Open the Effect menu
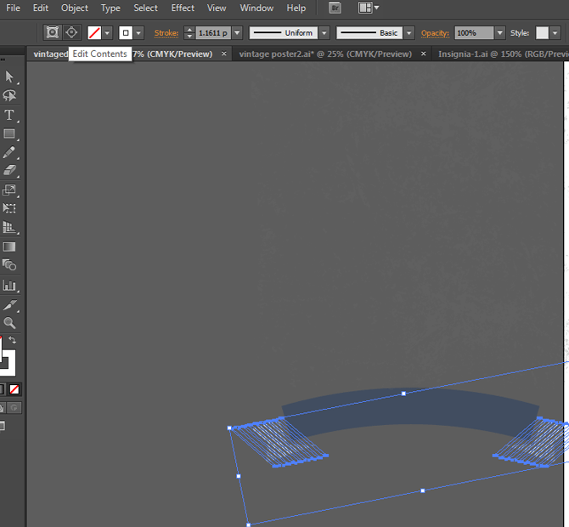 pos(183,8)
